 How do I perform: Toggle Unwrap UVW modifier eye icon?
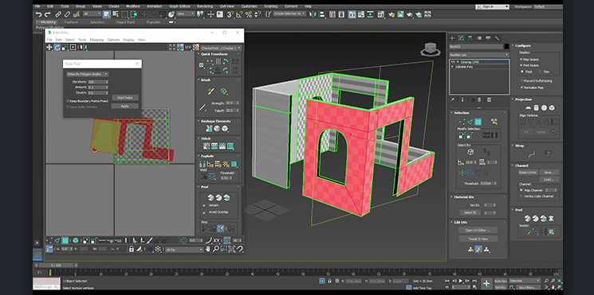click(x=453, y=61)
